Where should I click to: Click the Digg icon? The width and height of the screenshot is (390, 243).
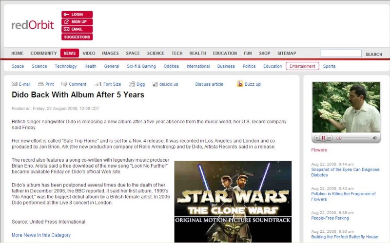click(132, 84)
